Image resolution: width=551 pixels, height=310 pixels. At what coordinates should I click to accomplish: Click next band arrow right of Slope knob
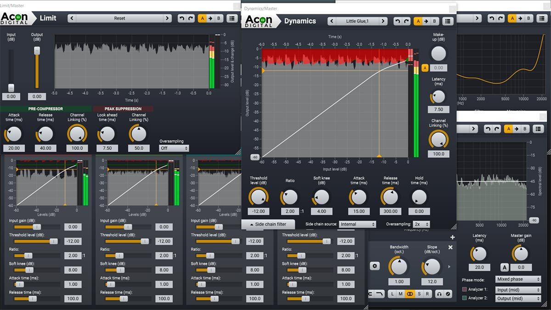tap(450, 266)
